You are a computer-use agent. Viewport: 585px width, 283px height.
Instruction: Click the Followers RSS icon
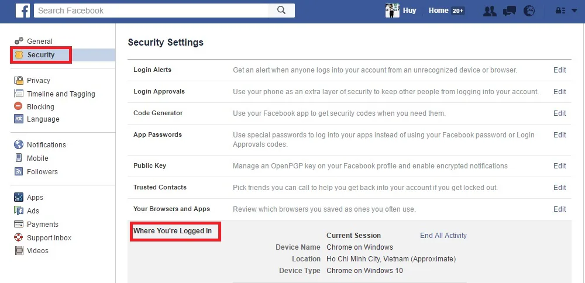pos(19,171)
